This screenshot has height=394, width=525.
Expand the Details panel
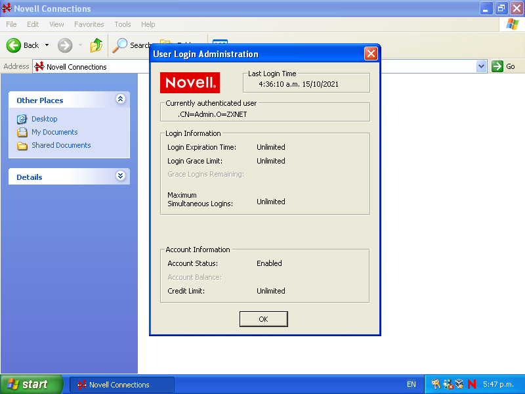[121, 175]
